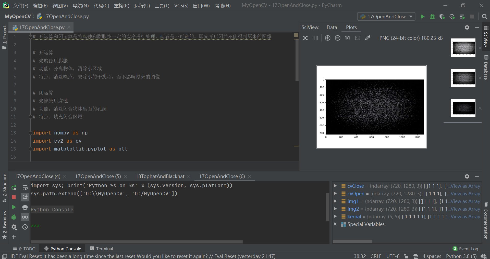This screenshot has height=259, width=490.
Task: Toggle scroll to end in console output
Action: pyautogui.click(x=25, y=197)
